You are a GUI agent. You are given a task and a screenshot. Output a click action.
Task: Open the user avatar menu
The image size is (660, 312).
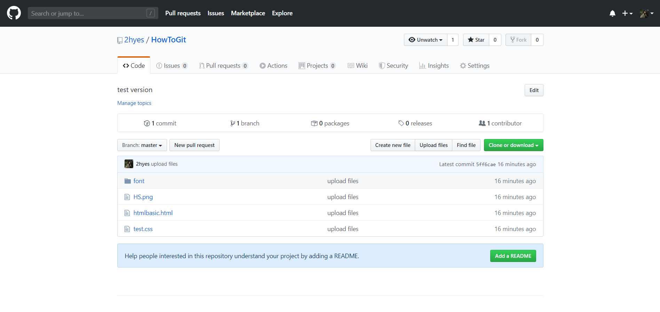[646, 13]
